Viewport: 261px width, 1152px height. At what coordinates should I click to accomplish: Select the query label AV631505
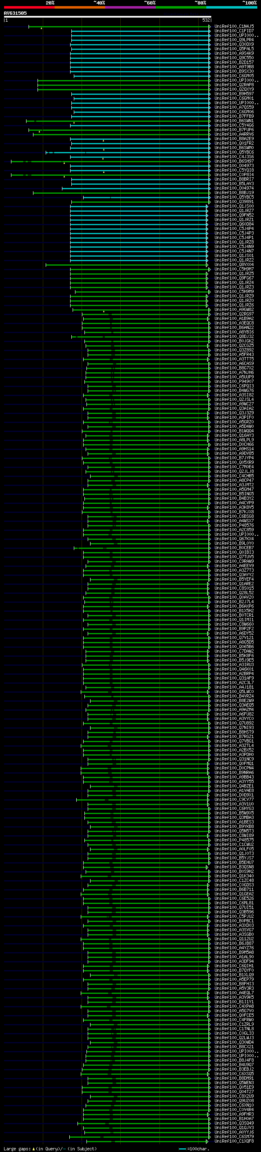[x=15, y=13]
